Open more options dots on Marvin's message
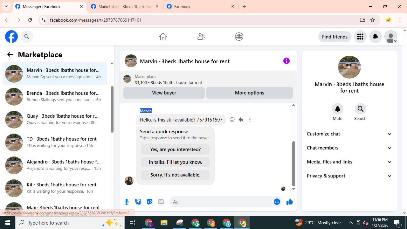 [x=250, y=120]
